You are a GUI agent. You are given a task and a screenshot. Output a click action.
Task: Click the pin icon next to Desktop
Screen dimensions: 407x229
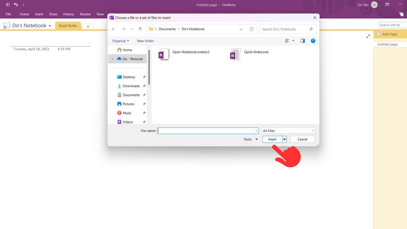tap(144, 77)
